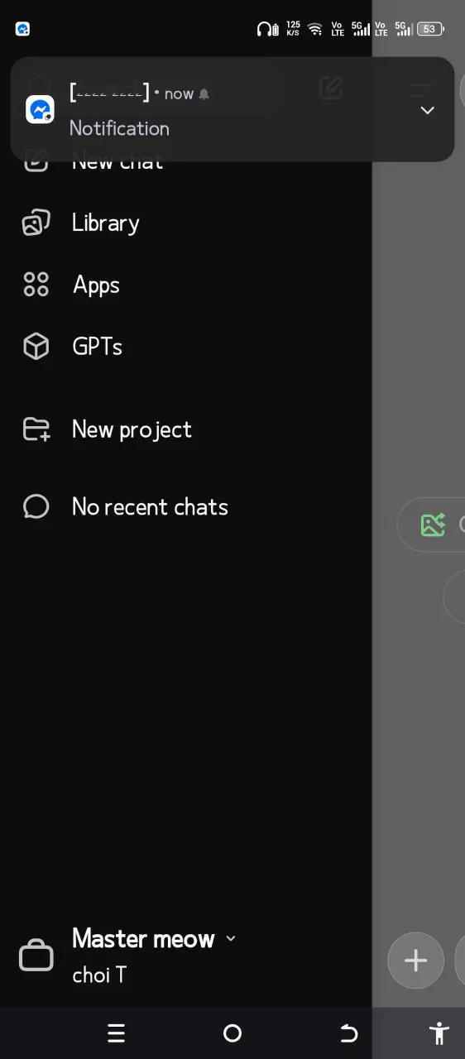Open the Library images icon

point(36,223)
